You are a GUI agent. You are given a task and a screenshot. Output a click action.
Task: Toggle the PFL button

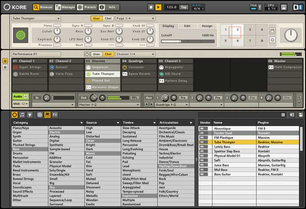point(134,98)
